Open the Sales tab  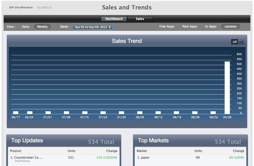coord(140,19)
